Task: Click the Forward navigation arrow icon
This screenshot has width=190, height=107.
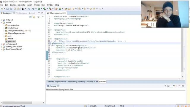Action: 100,9
